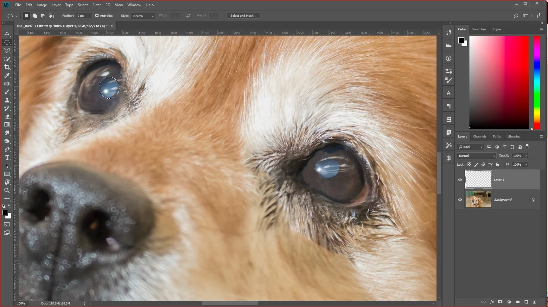Open the Style dropdown set to Normal
Viewport: 548px width, 307px height.
click(x=143, y=16)
